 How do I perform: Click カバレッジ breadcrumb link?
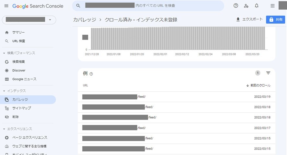pyautogui.click(x=85, y=20)
